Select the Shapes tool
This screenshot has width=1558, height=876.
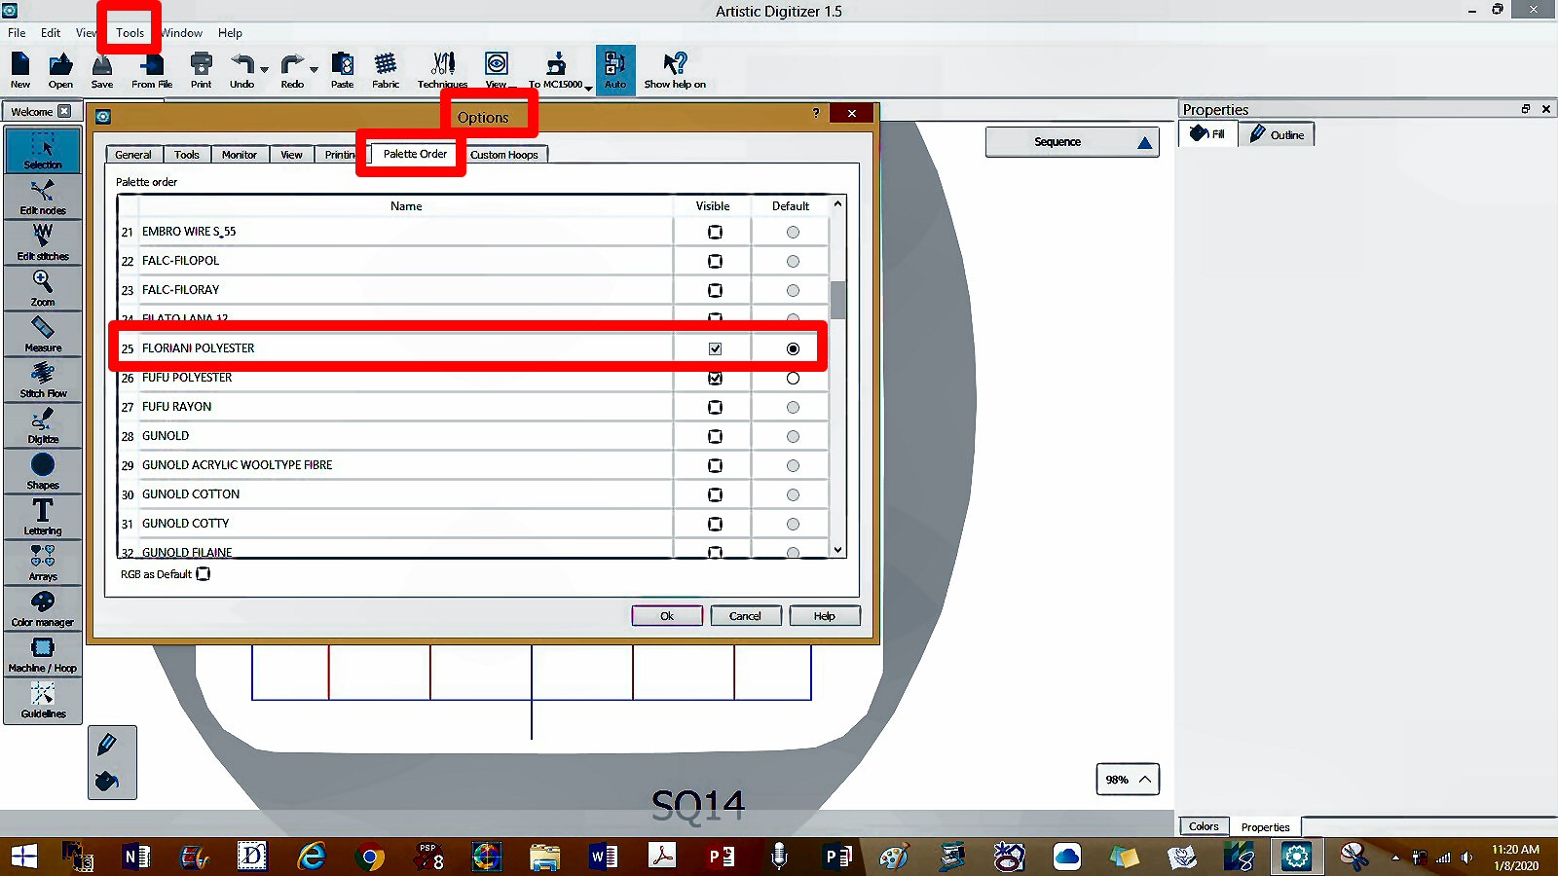point(43,471)
